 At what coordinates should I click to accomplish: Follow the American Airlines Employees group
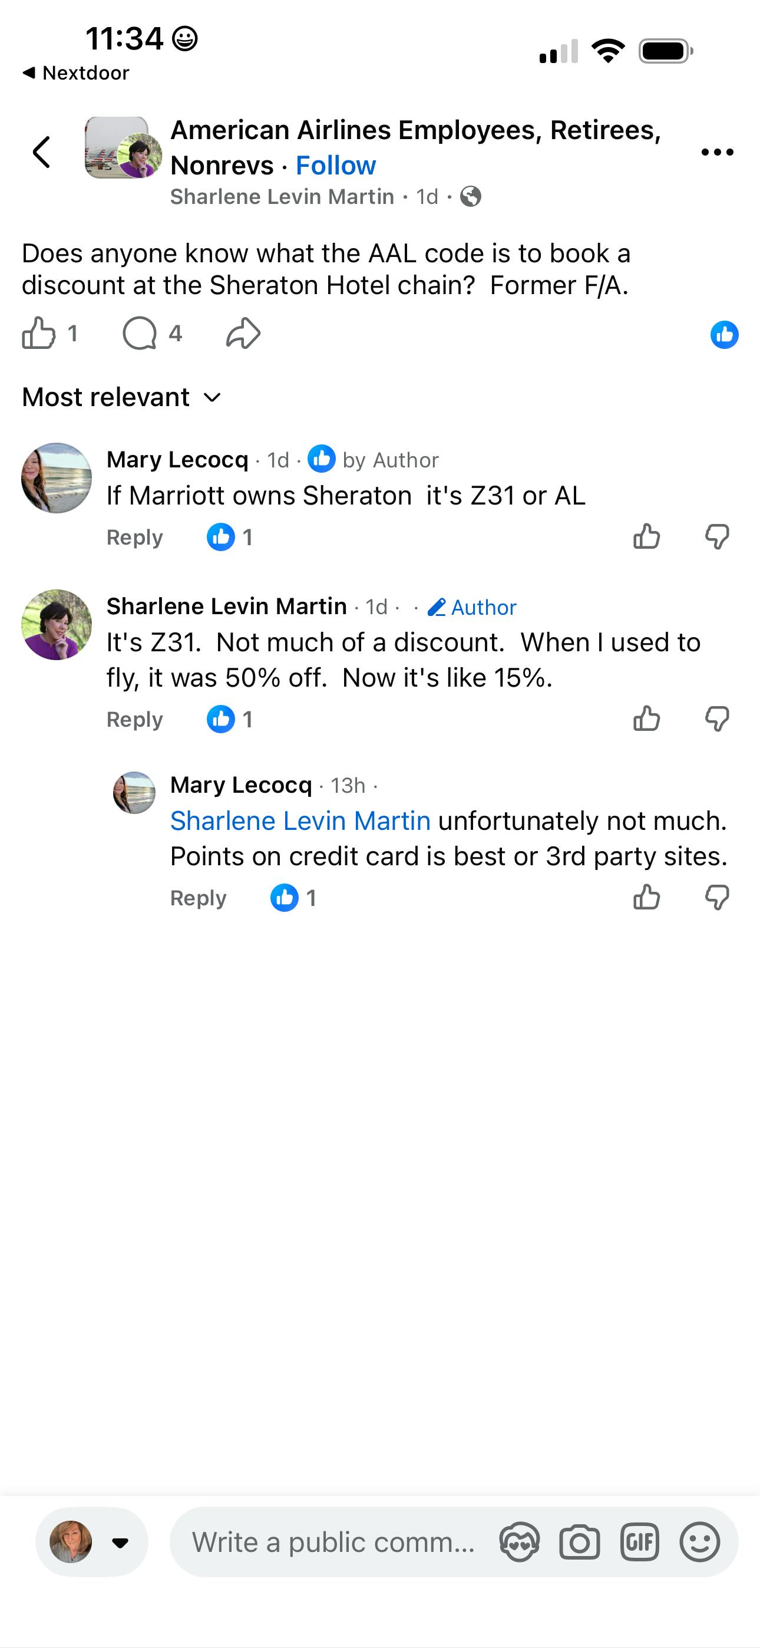pyautogui.click(x=335, y=166)
